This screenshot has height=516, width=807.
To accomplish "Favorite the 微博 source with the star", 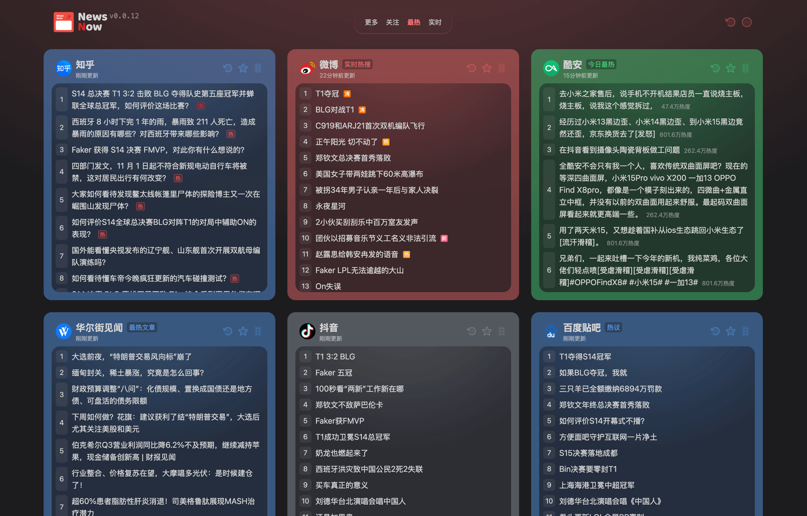I will coord(487,68).
